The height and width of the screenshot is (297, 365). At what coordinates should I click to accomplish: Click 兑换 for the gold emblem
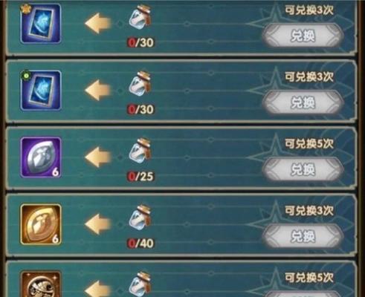click(303, 236)
